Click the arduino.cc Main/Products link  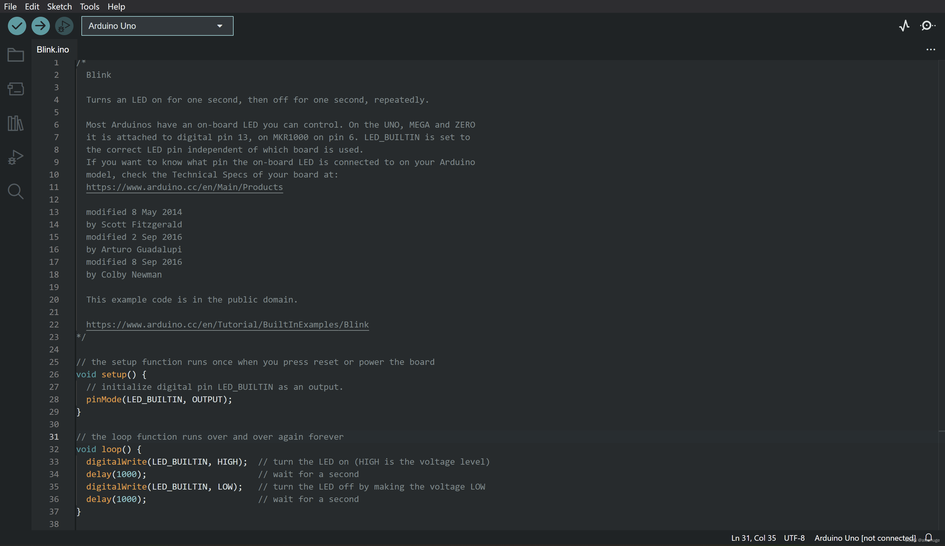tap(184, 187)
